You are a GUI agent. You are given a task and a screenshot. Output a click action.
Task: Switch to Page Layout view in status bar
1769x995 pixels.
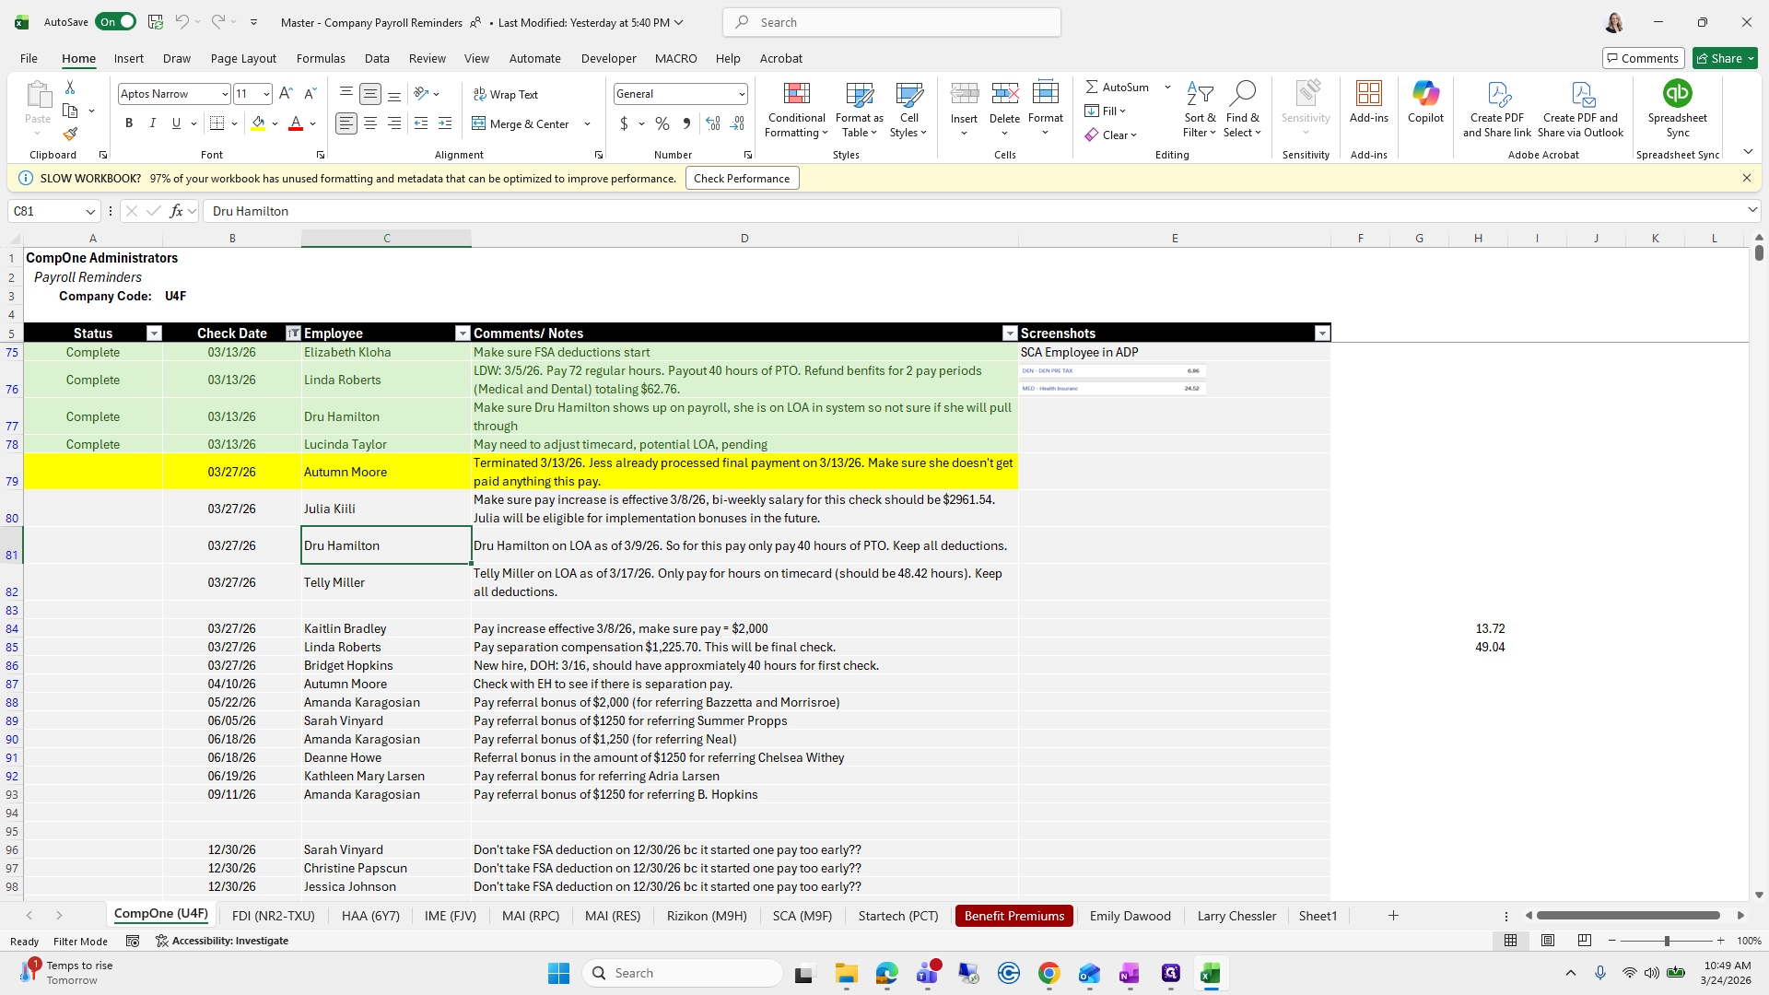point(1548,941)
